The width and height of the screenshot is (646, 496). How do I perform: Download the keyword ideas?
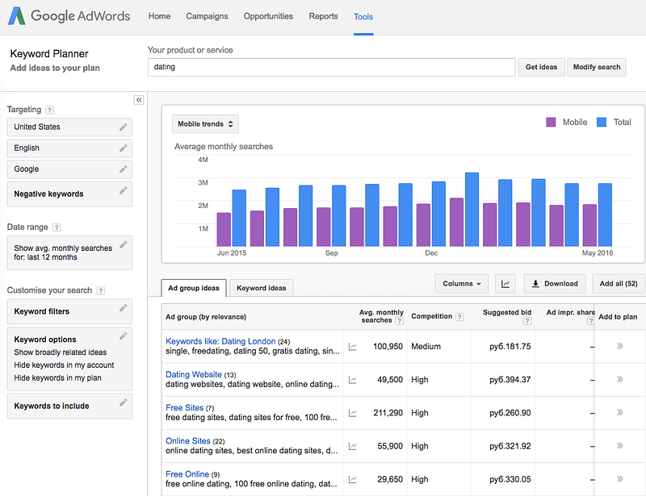554,283
